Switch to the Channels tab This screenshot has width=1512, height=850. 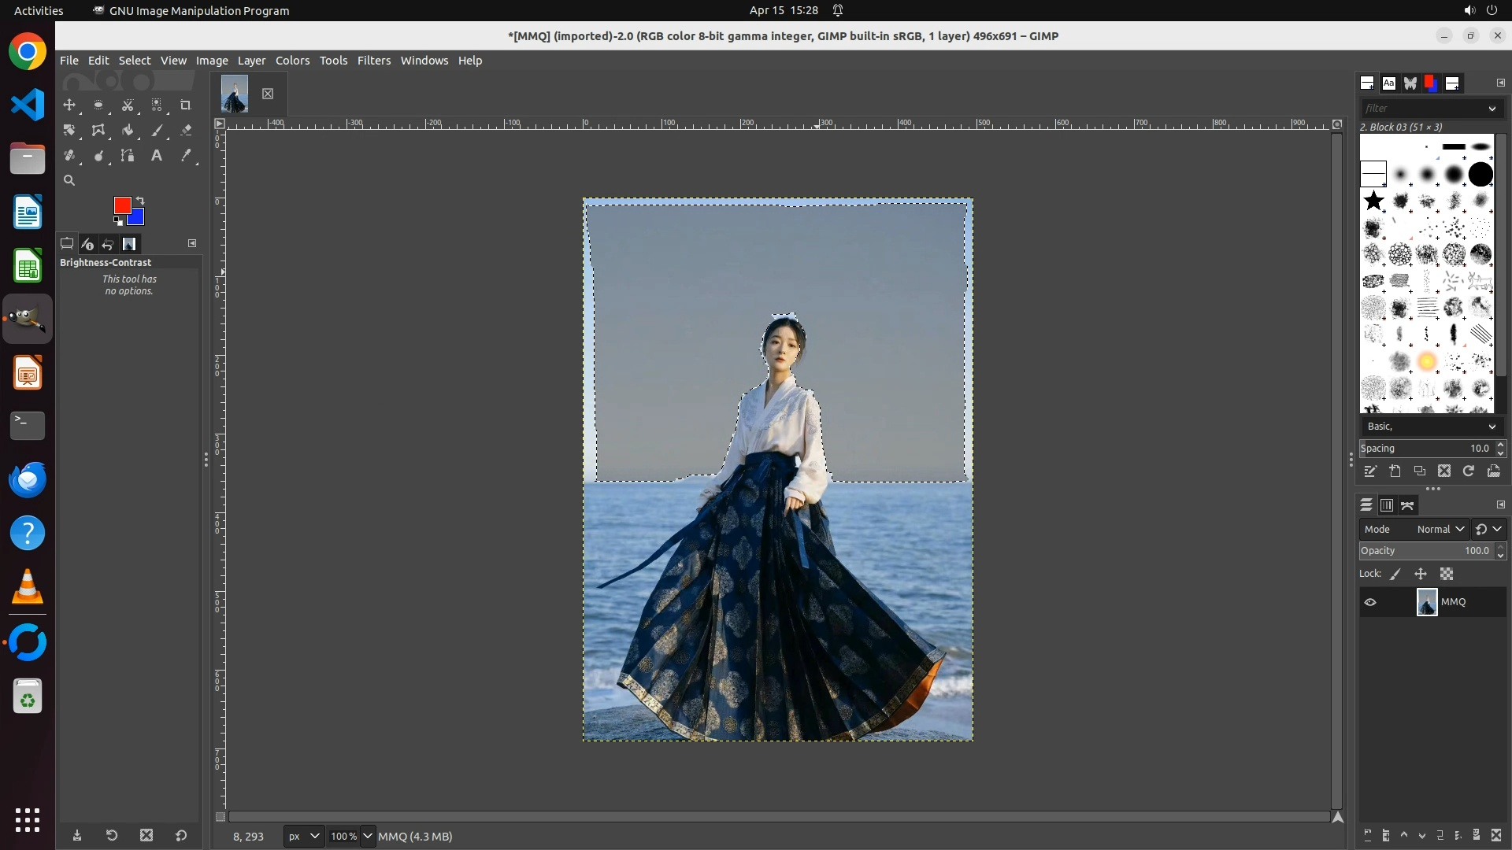pyautogui.click(x=1387, y=505)
